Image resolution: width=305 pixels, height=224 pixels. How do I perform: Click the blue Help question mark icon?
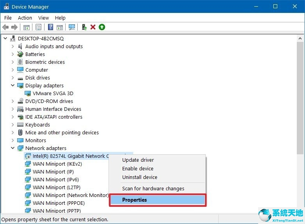point(50,27)
